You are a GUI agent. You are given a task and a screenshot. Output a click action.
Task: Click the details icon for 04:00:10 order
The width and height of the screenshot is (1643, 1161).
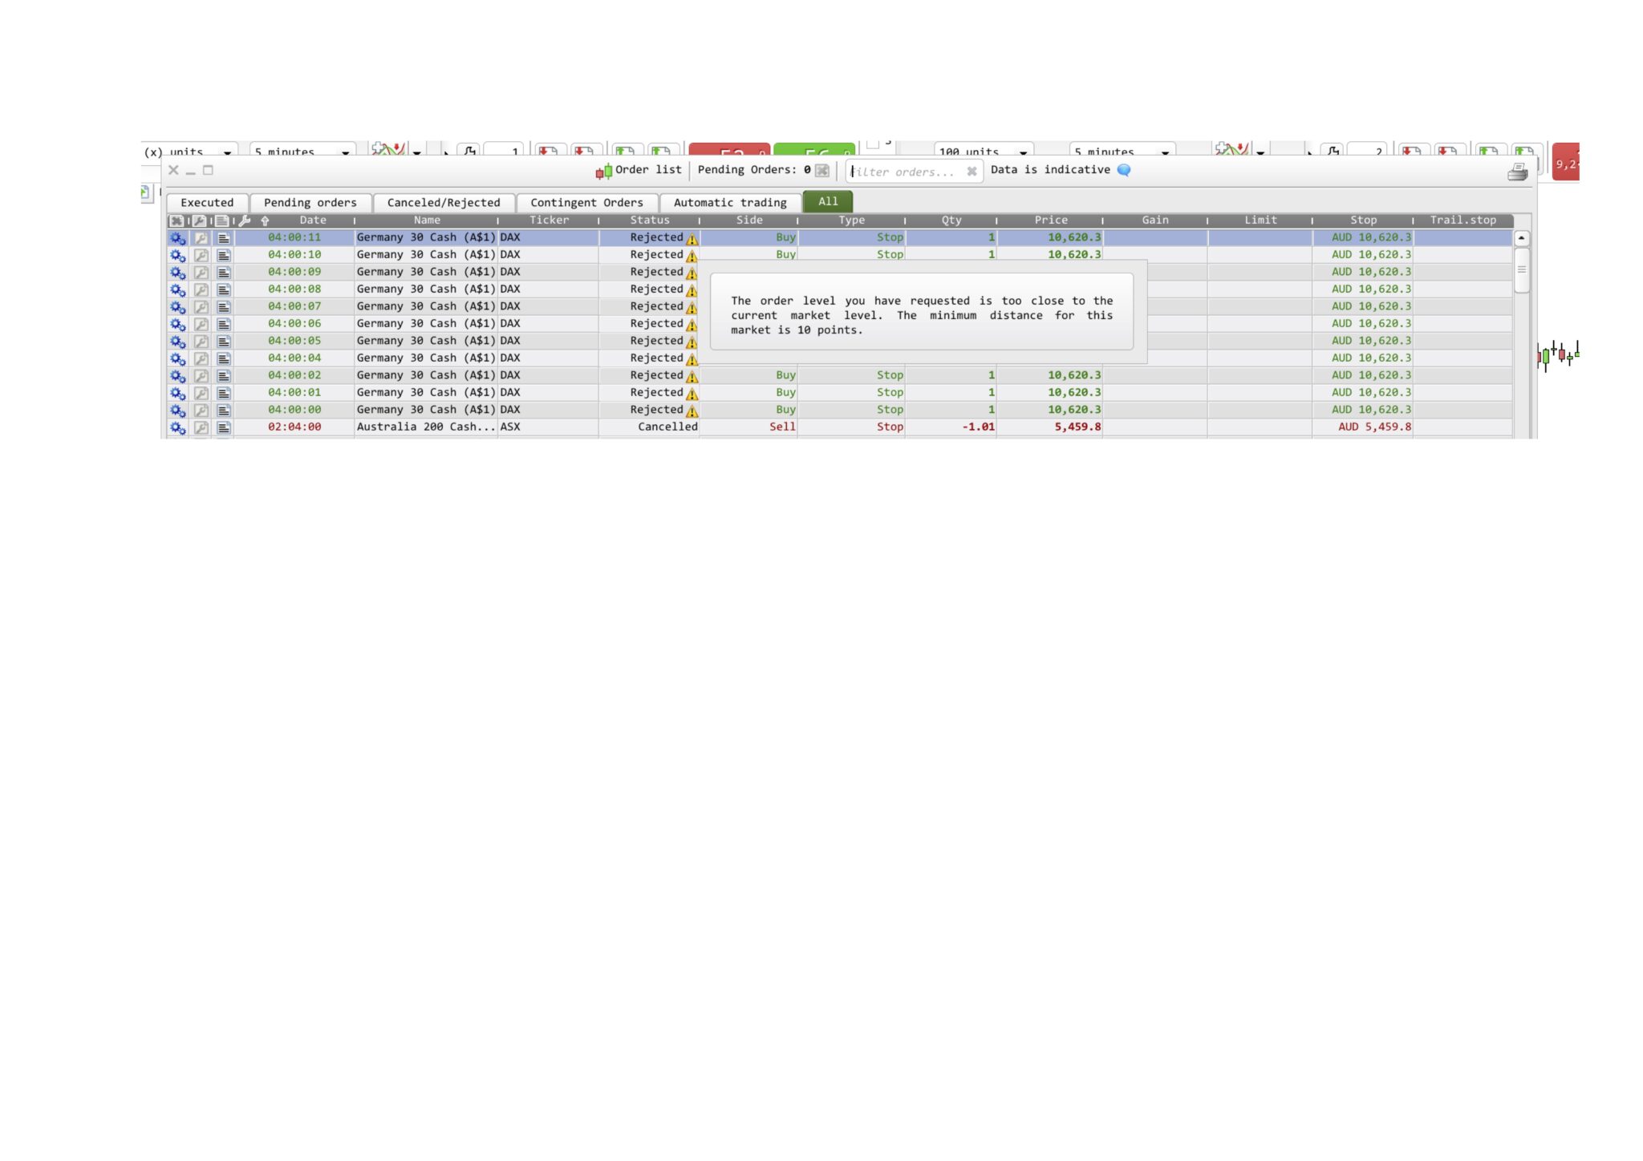(224, 255)
